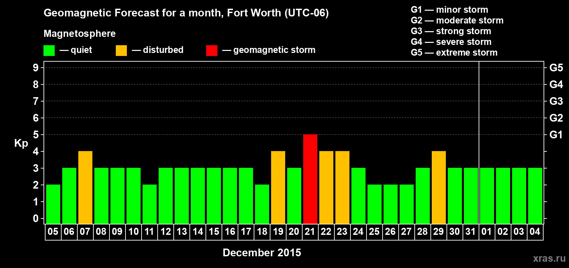Screen dimensions: 569x268
Task: Click the 'G5 — extreme storm' legend line
Action: 454,53
